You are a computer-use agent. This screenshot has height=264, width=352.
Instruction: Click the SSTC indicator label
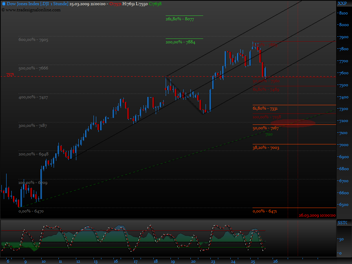[x=342, y=223]
